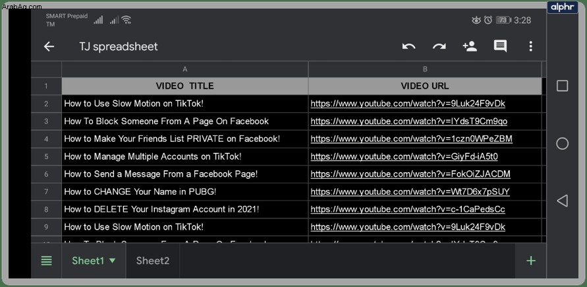This screenshot has width=587, height=287.
Task: Select row 5 header
Action: (46, 156)
